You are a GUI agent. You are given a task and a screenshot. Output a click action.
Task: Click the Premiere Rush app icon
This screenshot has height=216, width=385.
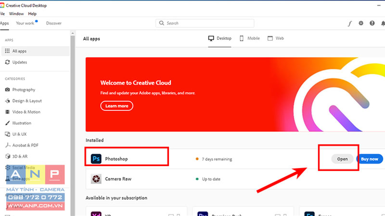tap(203, 214)
